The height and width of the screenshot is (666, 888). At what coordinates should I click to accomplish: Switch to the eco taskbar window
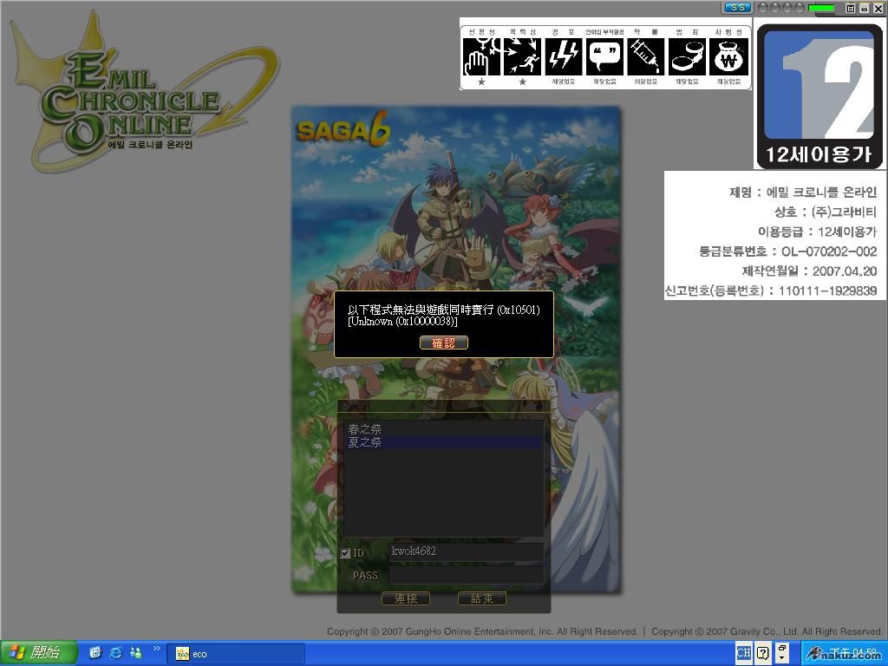236,654
